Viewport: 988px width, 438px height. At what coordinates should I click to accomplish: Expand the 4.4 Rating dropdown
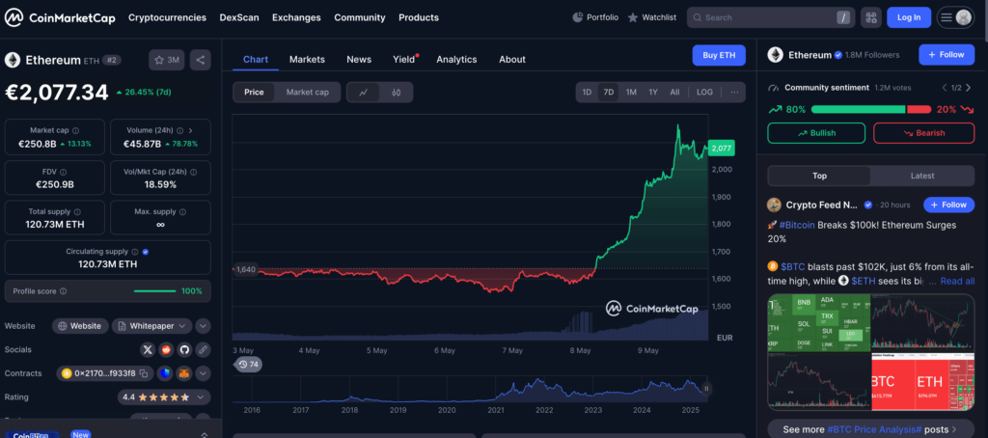point(164,397)
